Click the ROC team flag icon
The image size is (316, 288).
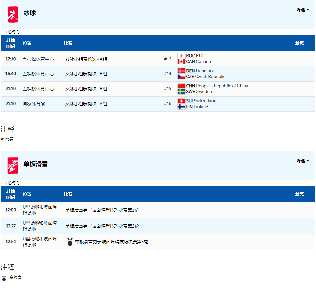pyautogui.click(x=181, y=56)
